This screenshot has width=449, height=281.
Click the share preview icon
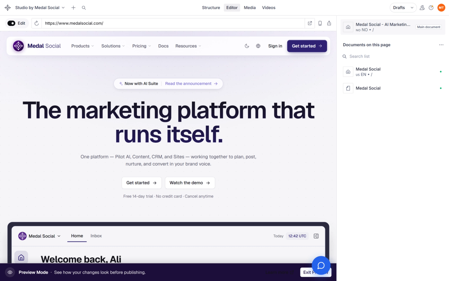(x=329, y=23)
